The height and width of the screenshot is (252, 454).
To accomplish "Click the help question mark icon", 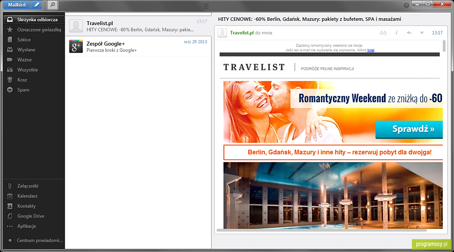I will (406, 5).
